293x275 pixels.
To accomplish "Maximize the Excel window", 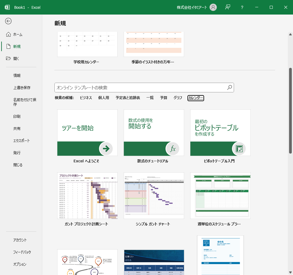I will point(271,7).
